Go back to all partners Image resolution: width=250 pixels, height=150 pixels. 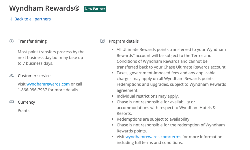coord(32,19)
